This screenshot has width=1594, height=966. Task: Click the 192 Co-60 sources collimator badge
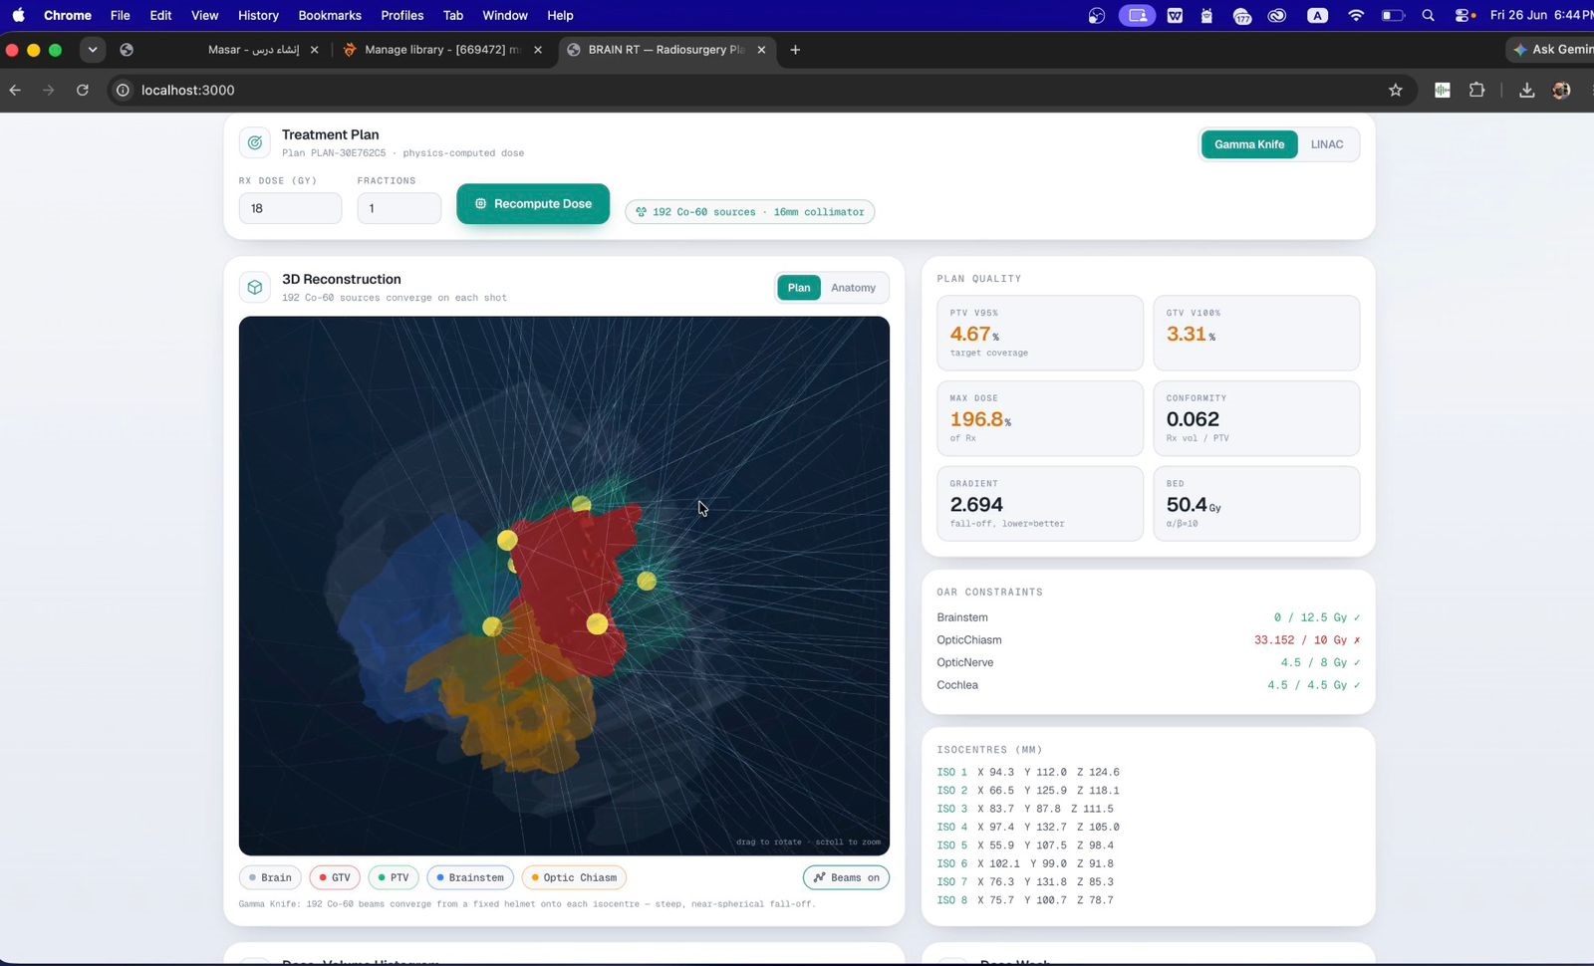coord(750,212)
